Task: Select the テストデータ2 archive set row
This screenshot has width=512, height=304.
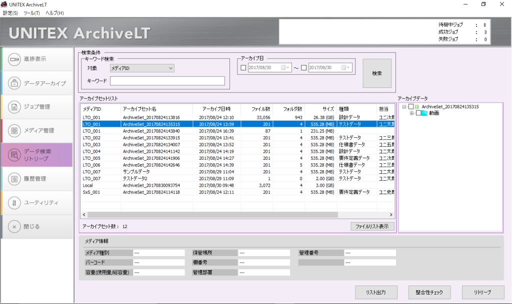Action: point(237,179)
